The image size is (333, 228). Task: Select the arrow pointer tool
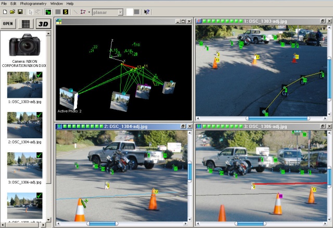pyautogui.click(x=30, y=11)
